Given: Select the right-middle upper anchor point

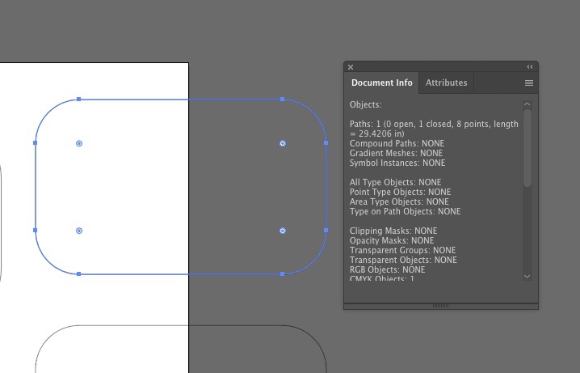Looking at the screenshot, I should point(326,143).
